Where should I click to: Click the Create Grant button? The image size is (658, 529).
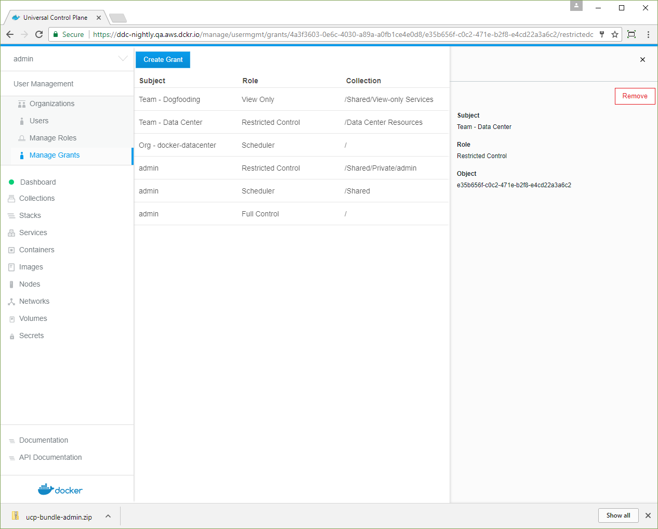point(163,60)
